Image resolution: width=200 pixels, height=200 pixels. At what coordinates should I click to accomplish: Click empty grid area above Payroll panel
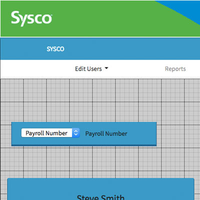[x=83, y=100]
